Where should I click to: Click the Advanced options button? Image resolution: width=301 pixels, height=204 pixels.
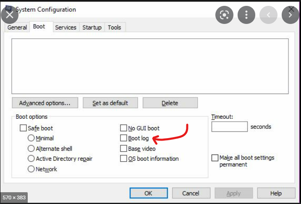pyautogui.click(x=44, y=103)
